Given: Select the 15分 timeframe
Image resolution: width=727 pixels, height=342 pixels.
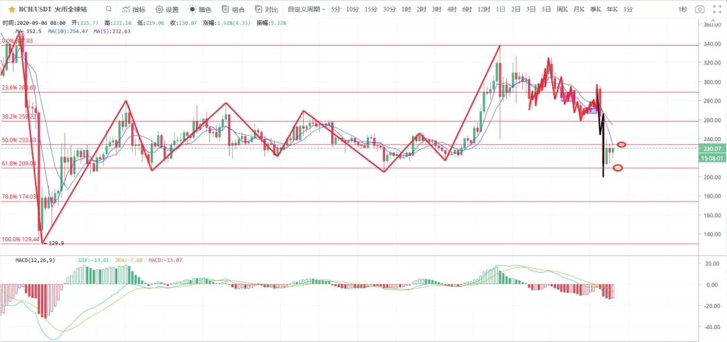Looking at the screenshot, I should point(371,9).
